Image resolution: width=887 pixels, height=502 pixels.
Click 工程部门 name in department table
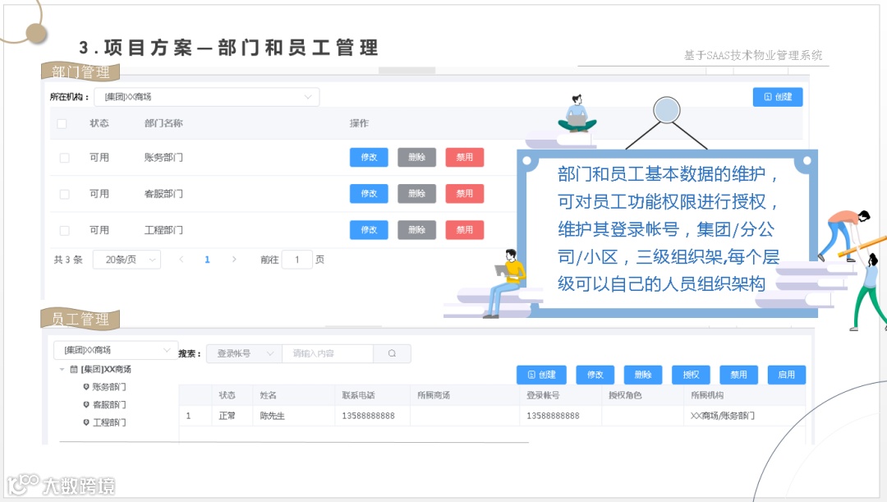coord(163,230)
